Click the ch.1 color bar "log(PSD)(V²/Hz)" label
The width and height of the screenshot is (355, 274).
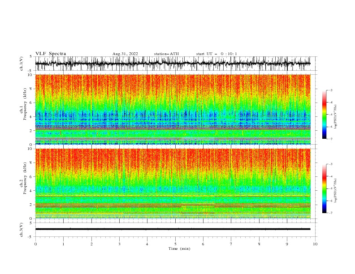(335, 117)
